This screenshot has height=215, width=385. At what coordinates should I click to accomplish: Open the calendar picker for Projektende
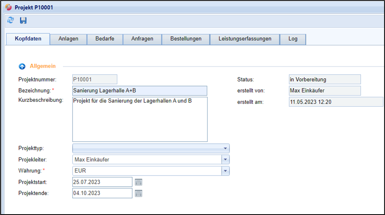click(x=139, y=193)
